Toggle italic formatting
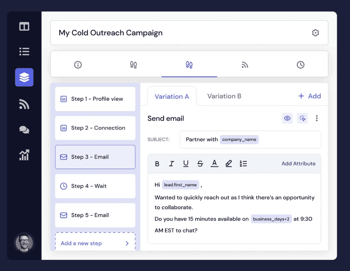 coord(171,164)
